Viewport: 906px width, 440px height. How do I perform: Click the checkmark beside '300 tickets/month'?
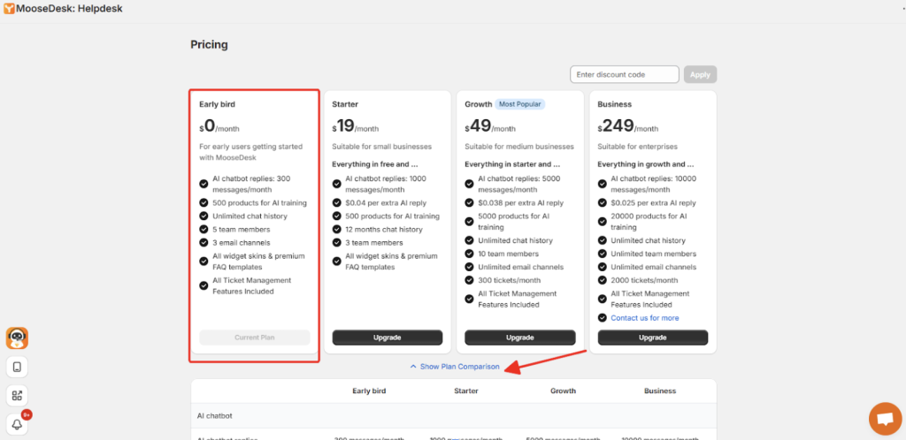tap(470, 280)
